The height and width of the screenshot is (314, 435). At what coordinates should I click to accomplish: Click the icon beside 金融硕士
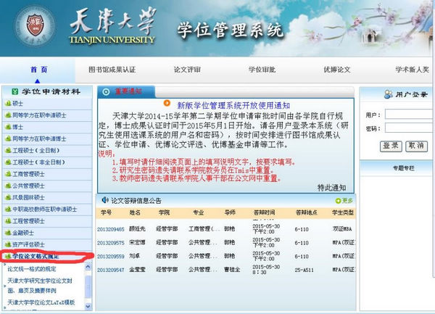tap(7, 232)
